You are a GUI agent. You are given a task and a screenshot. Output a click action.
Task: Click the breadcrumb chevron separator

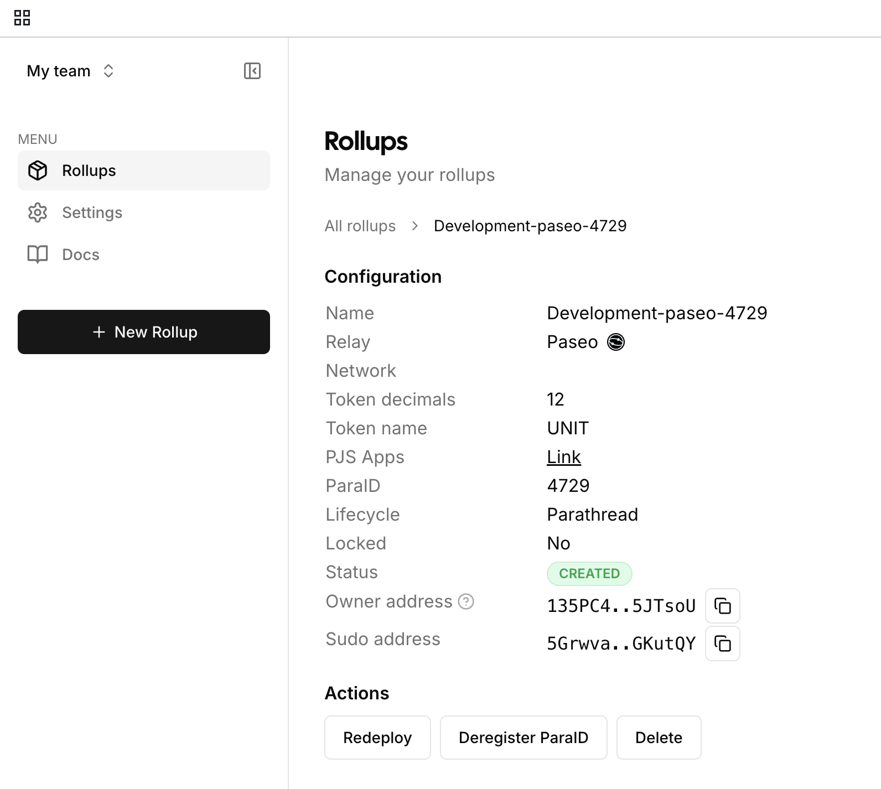[x=415, y=226]
